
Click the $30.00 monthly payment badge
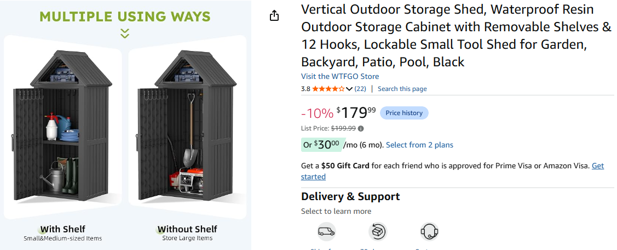coord(322,145)
